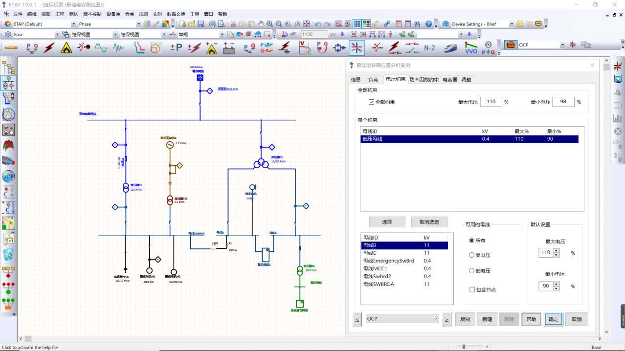The image size is (625, 351).
Task: Open the 数据交换 menu
Action: point(176,14)
